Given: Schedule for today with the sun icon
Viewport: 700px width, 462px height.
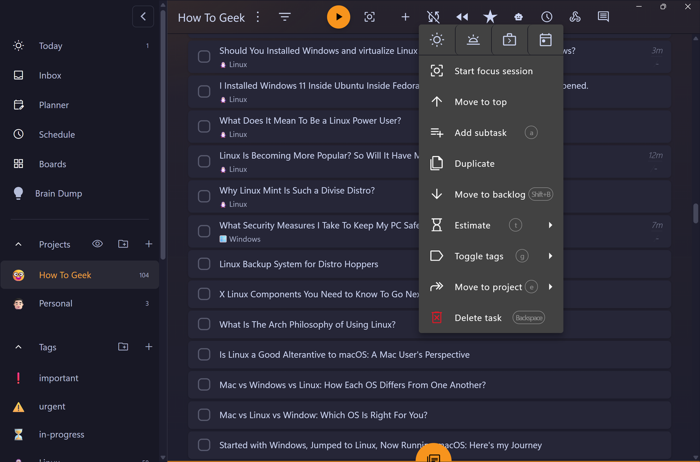Looking at the screenshot, I should [437, 40].
